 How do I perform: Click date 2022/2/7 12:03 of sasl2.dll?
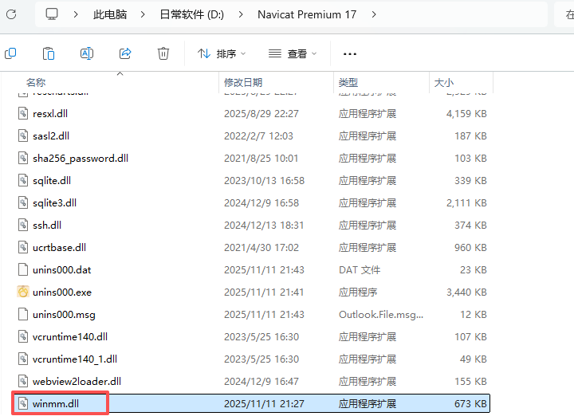[x=258, y=136]
